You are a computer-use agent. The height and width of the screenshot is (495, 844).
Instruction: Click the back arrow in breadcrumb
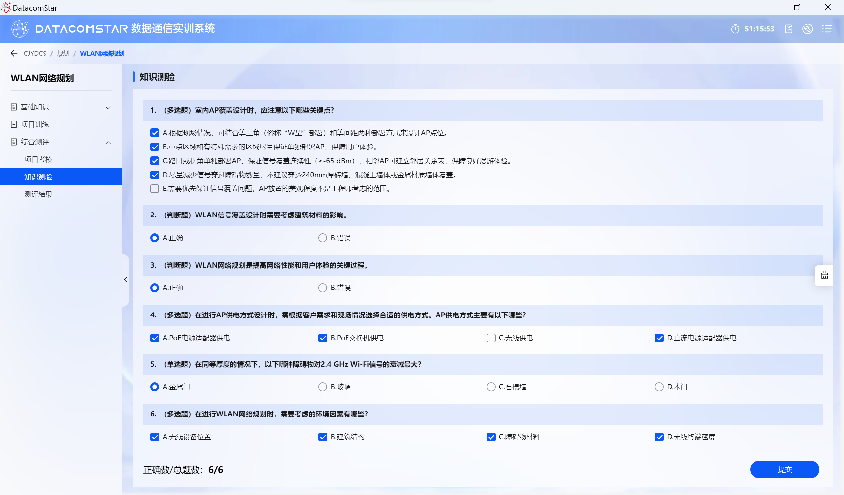14,53
